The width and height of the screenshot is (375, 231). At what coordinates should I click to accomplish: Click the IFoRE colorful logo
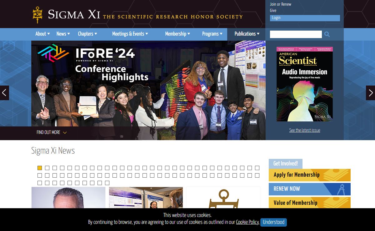click(53, 53)
